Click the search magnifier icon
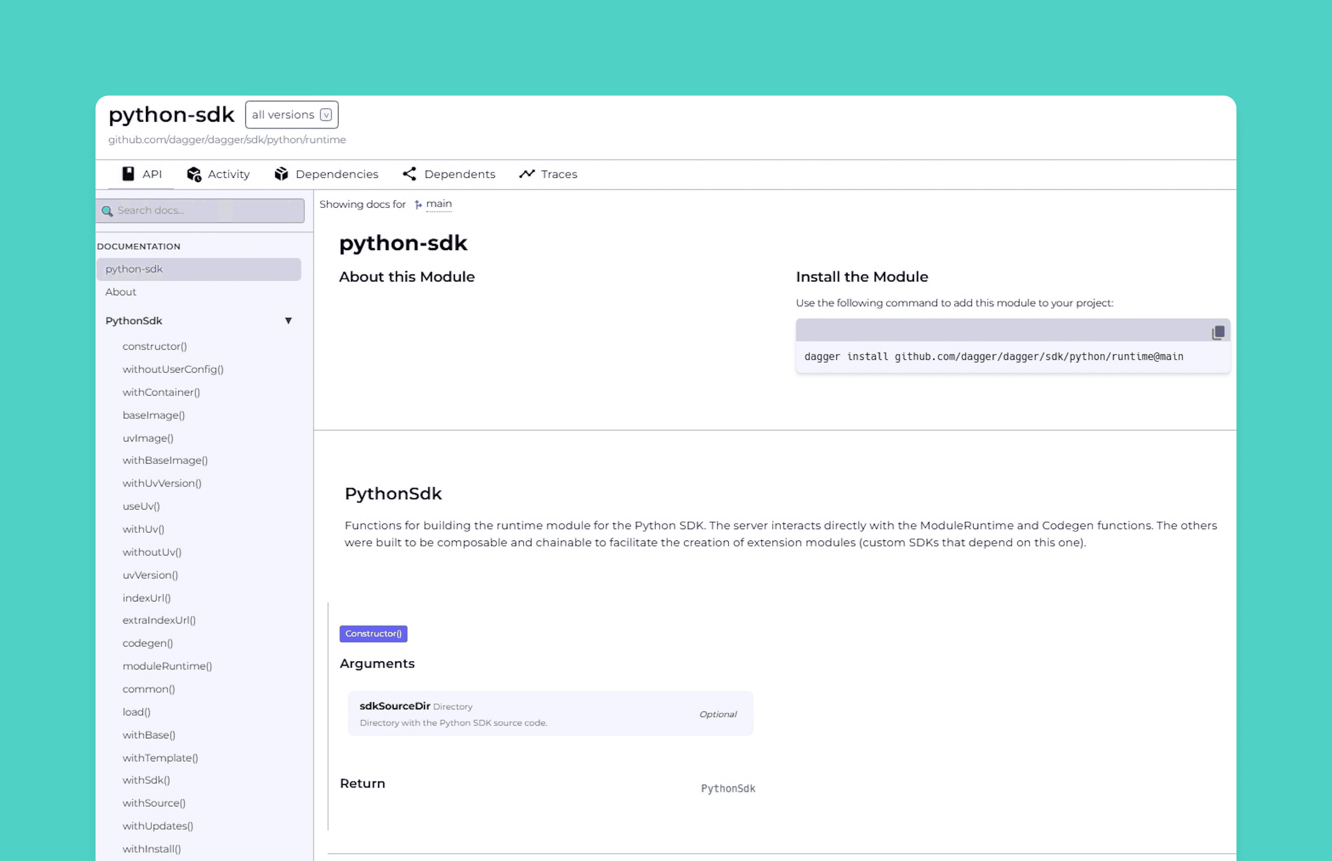The image size is (1332, 861). pyautogui.click(x=107, y=211)
